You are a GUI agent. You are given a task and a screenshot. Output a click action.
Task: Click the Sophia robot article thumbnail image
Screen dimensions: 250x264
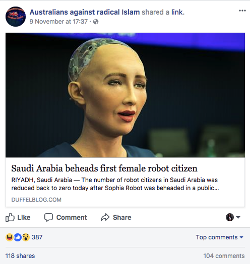pyautogui.click(x=125, y=95)
